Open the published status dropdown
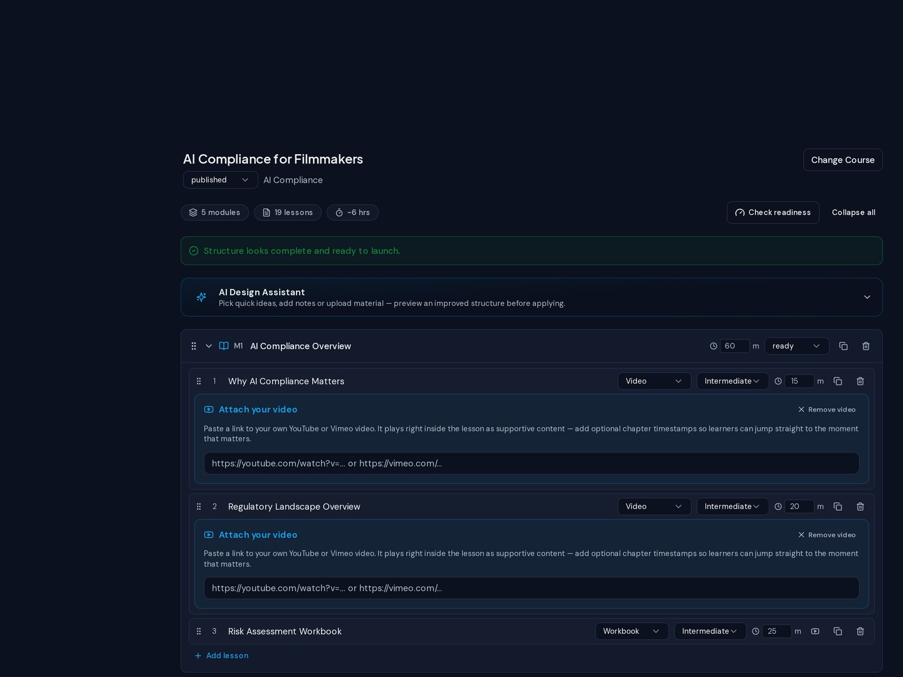 coord(221,180)
